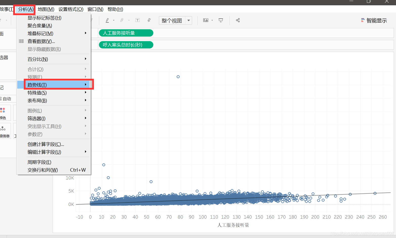Image resolution: width=396 pixels, height=238 pixels.
Task: Expand 堆叠标记(M) submenu
Action: point(54,34)
